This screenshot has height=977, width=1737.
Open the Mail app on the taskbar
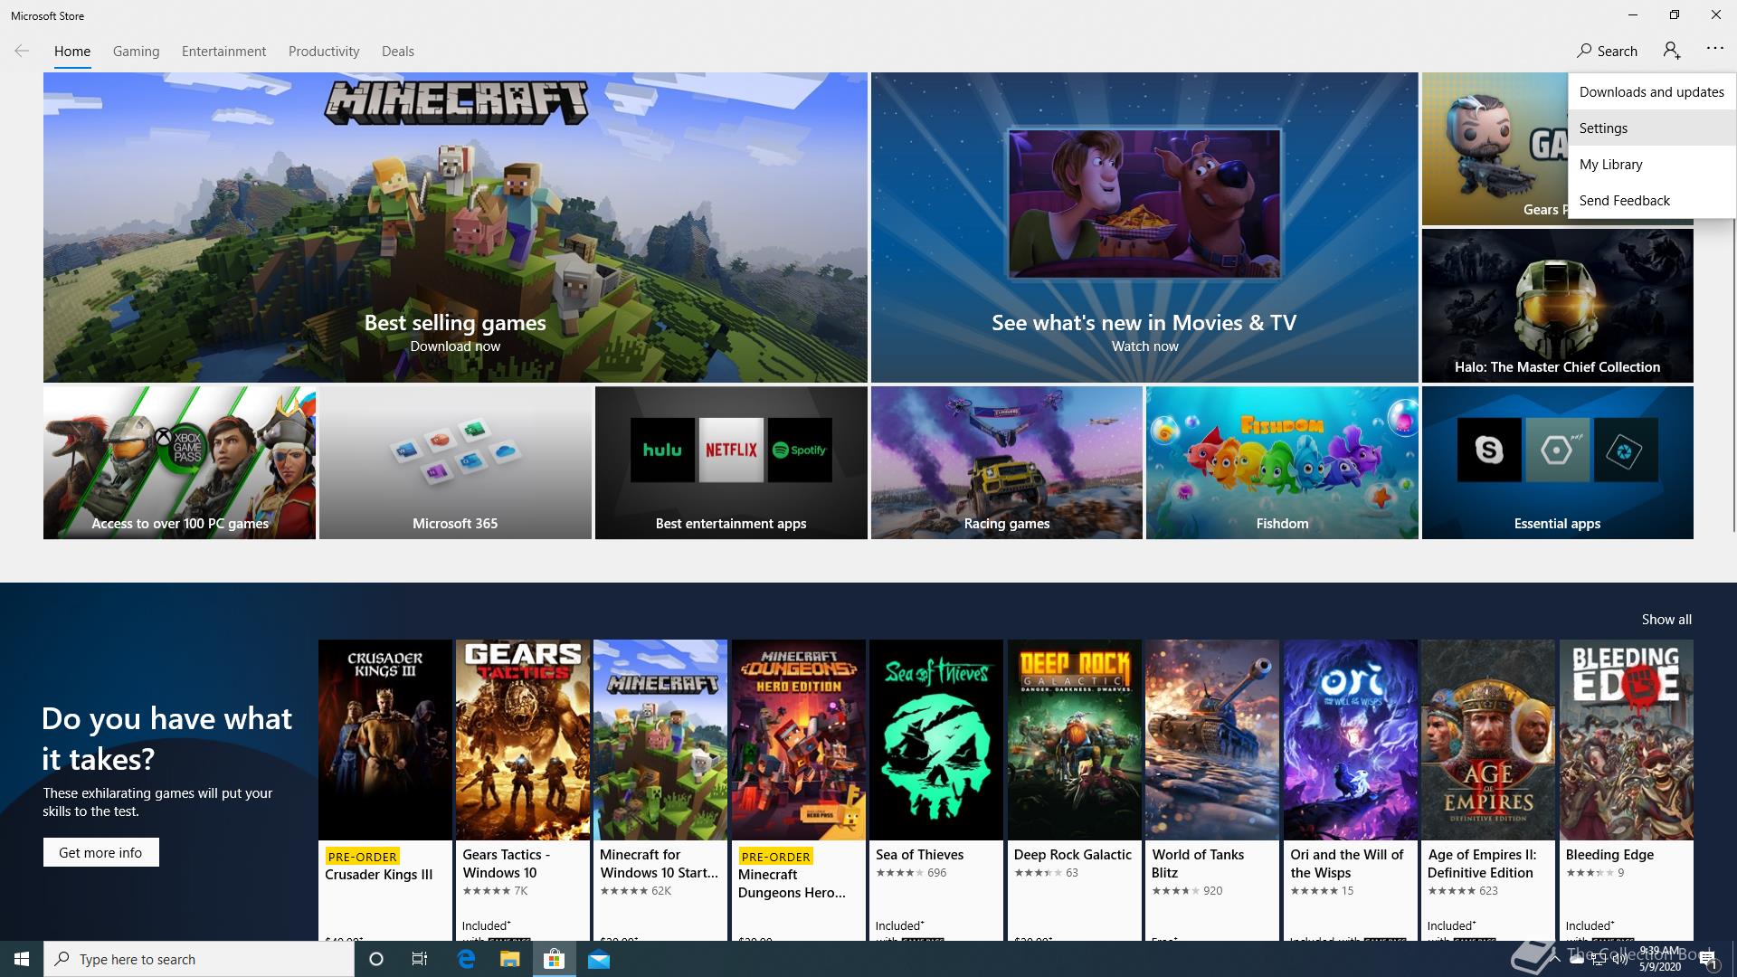[599, 959]
